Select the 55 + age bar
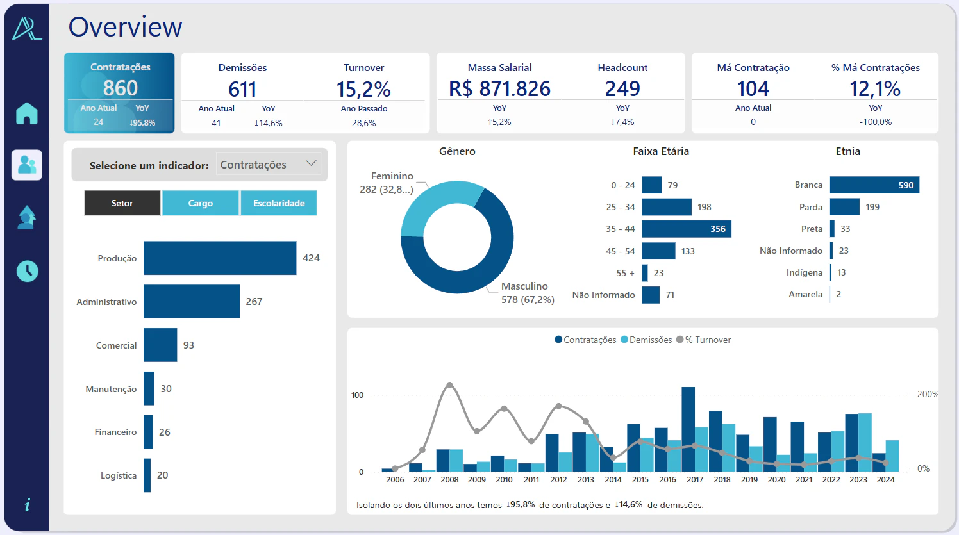This screenshot has height=535, width=959. pyautogui.click(x=645, y=273)
